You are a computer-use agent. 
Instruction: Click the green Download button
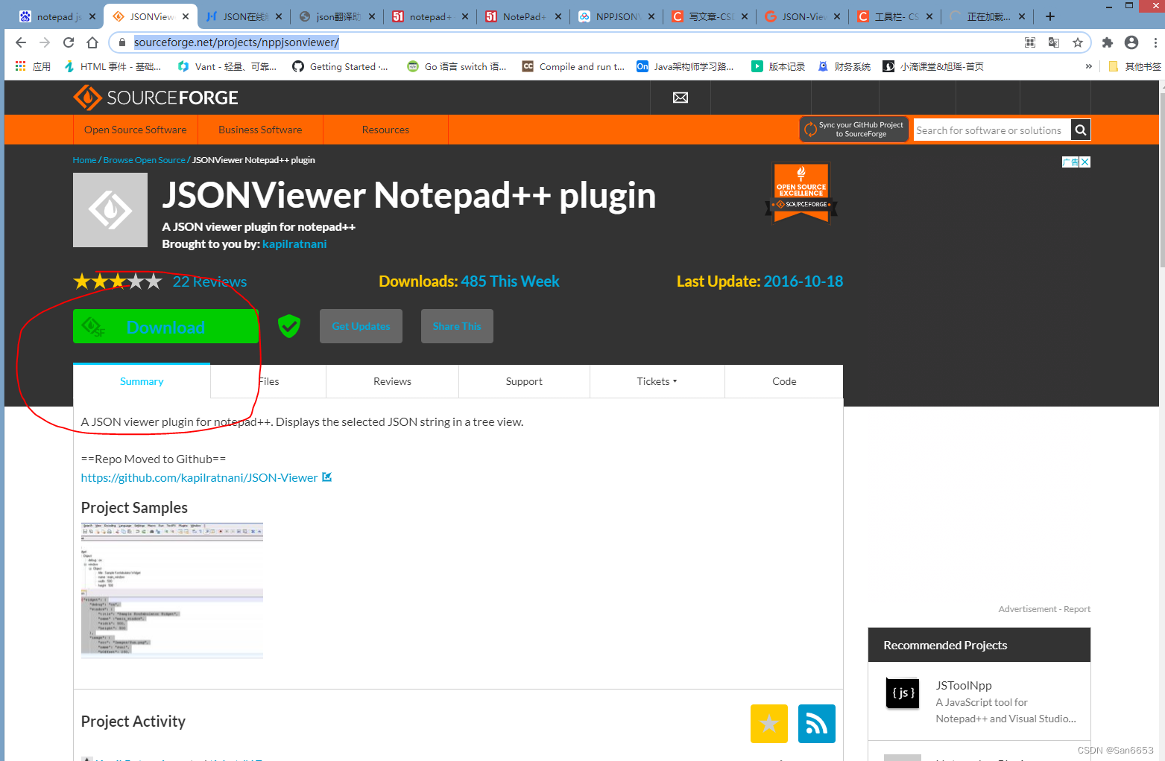(x=165, y=326)
